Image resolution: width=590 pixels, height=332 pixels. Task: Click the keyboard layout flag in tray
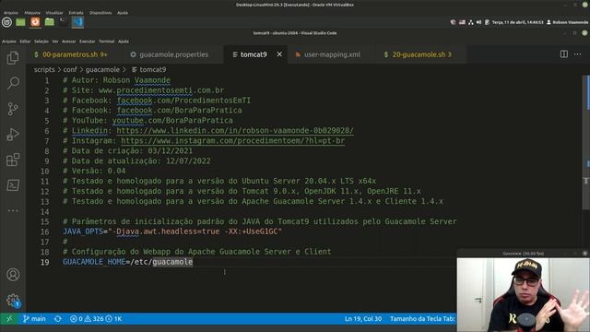[462, 22]
